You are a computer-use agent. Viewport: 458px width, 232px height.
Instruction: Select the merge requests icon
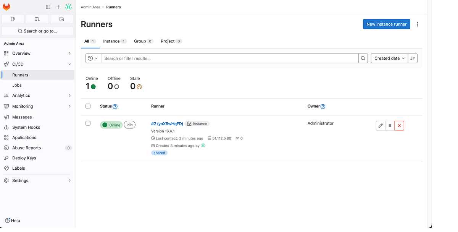(37, 19)
